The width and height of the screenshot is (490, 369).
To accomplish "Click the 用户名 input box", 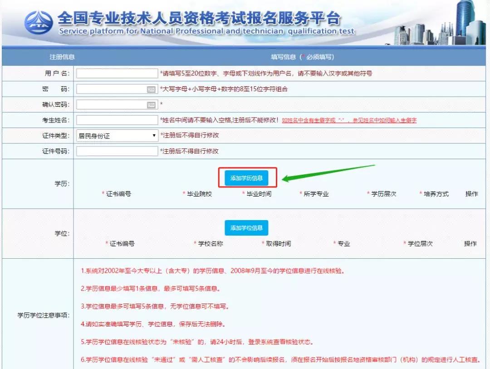I will (116, 73).
